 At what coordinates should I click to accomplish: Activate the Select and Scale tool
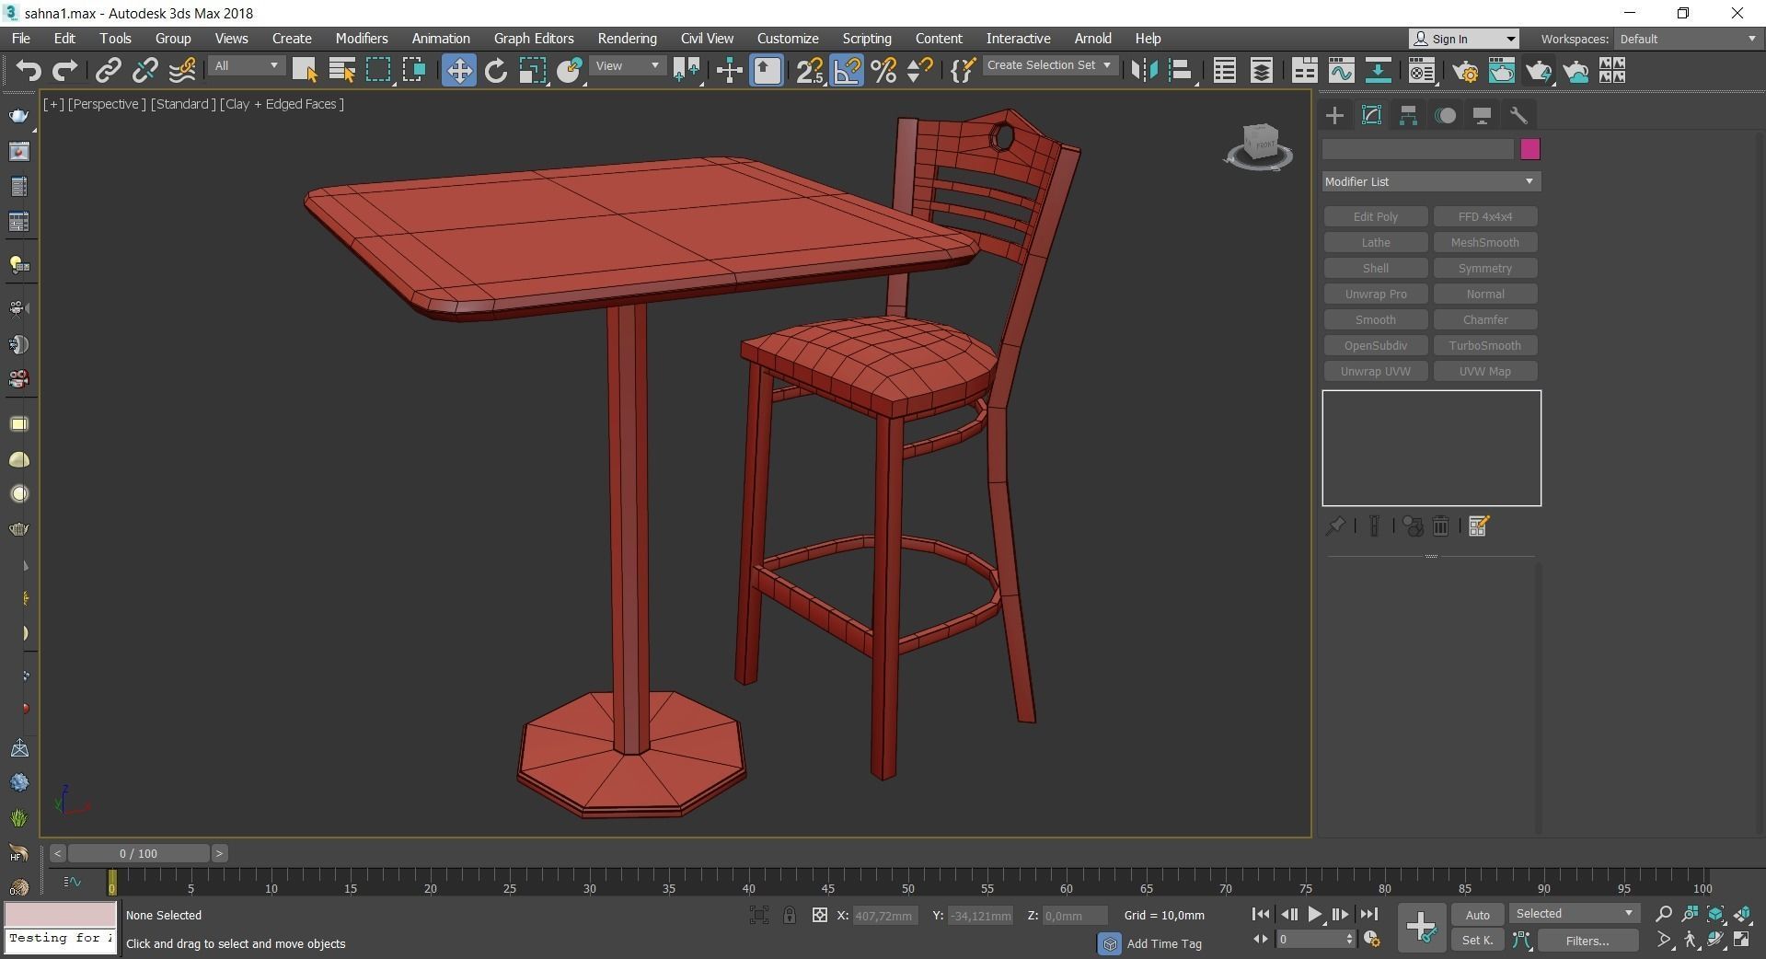pos(532,71)
